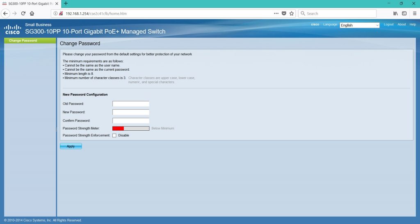
Task: Open the About link
Action: coord(402,24)
